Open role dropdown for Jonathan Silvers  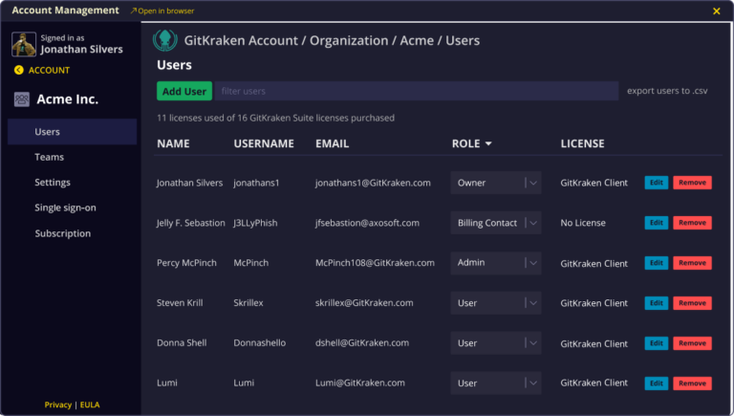[x=496, y=183]
